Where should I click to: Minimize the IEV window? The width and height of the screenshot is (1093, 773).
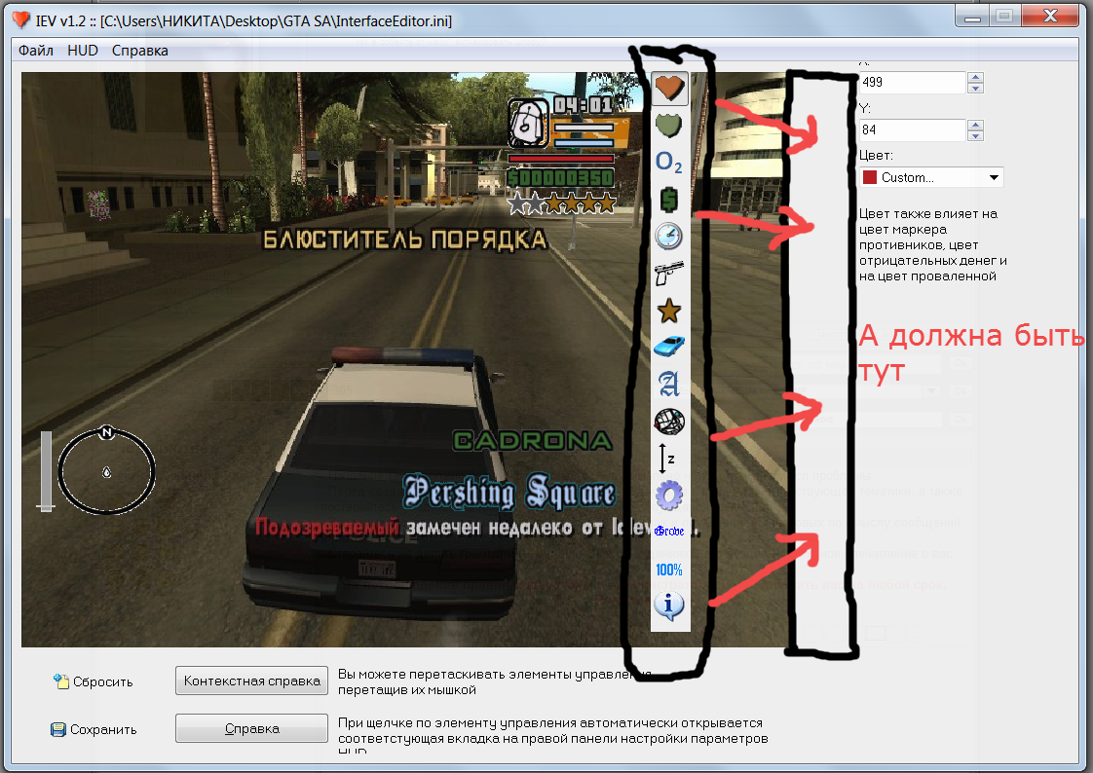[973, 16]
